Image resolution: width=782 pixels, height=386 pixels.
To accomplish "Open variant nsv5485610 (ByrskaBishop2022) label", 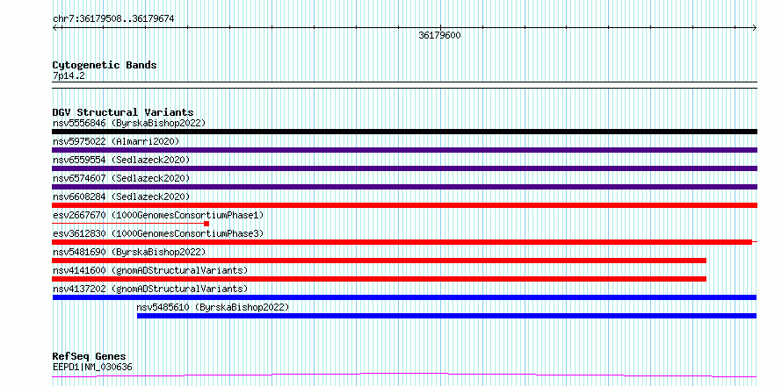I will click(x=213, y=307).
